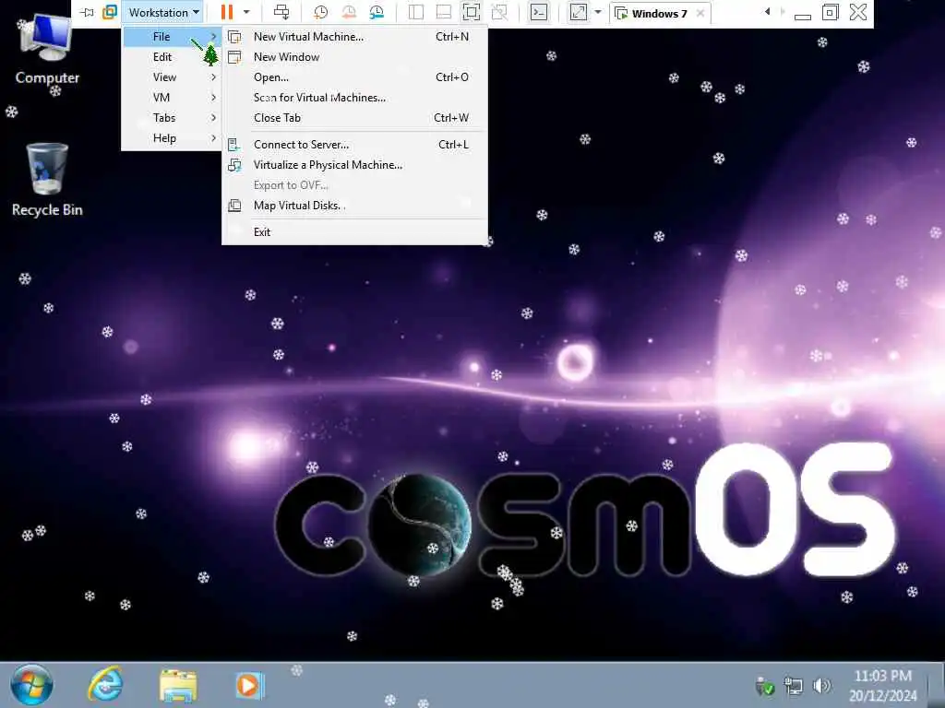Choose Close Tab

coord(354,118)
